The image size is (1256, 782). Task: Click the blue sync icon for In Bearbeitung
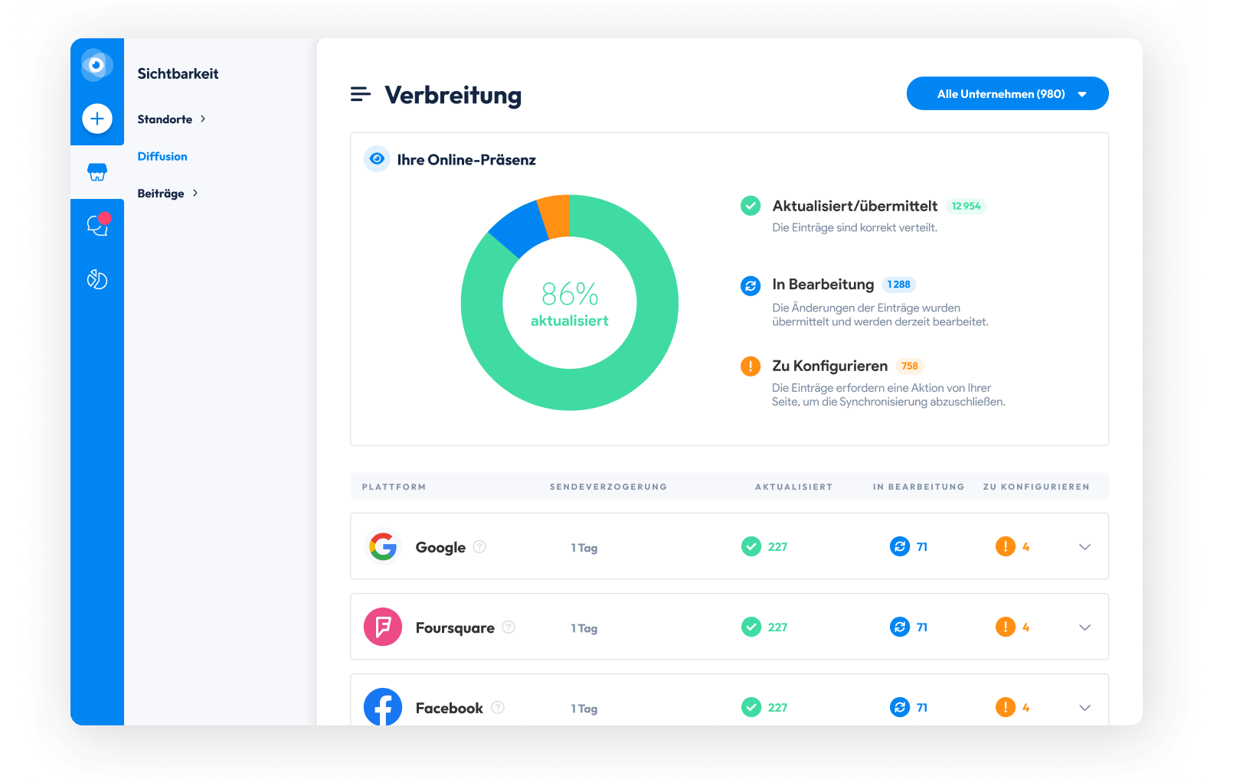point(751,285)
